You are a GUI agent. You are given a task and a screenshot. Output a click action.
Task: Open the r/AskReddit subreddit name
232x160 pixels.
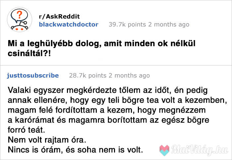point(59,17)
